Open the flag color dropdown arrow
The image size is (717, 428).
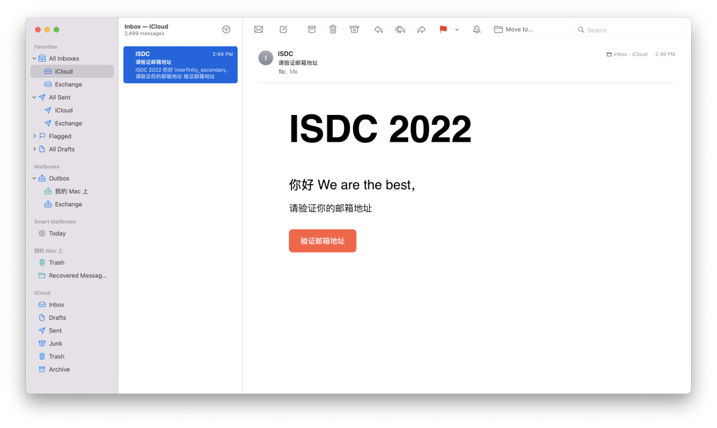457,30
